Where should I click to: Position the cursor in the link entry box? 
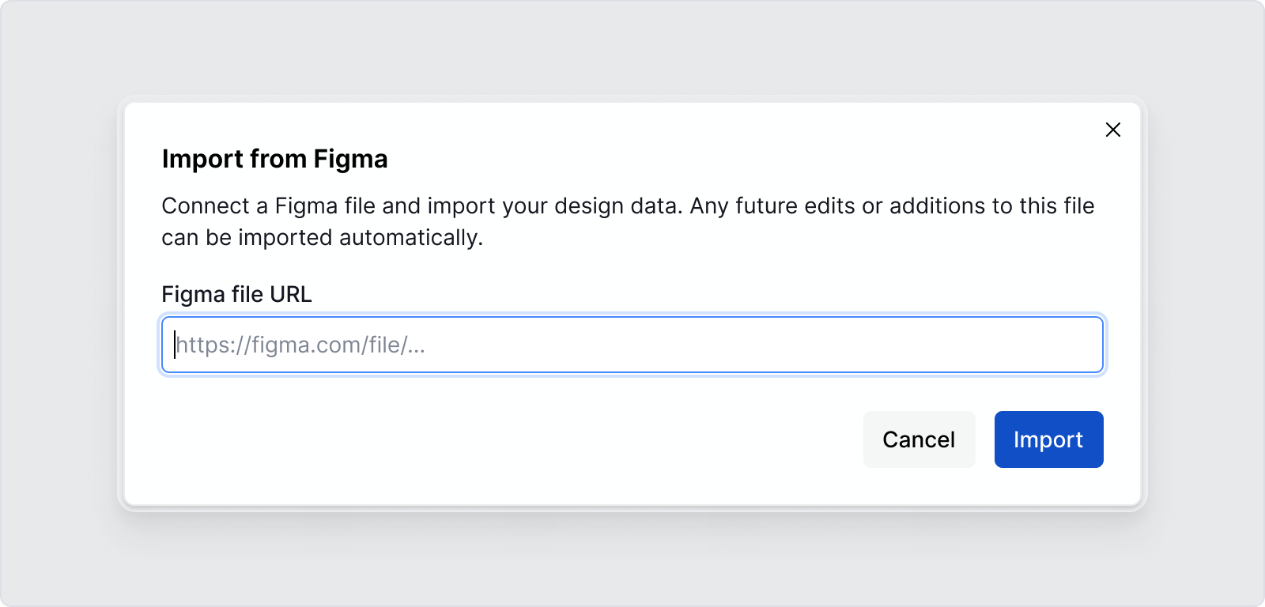[632, 345]
